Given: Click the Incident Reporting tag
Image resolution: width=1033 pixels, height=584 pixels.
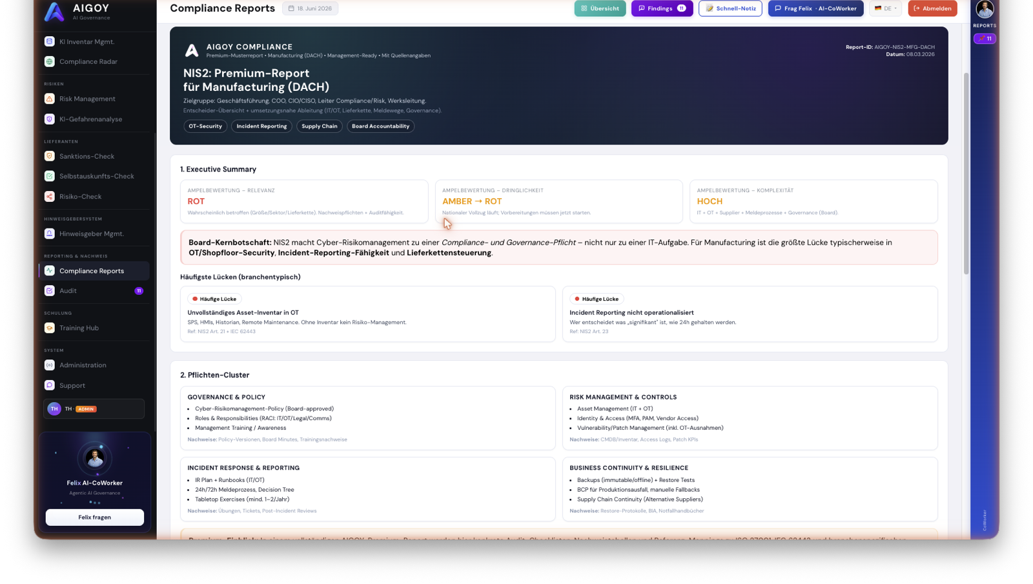Looking at the screenshot, I should pyautogui.click(x=261, y=126).
